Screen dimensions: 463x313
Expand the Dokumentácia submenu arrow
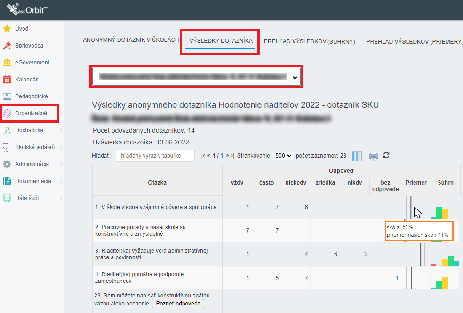[x=61, y=181]
